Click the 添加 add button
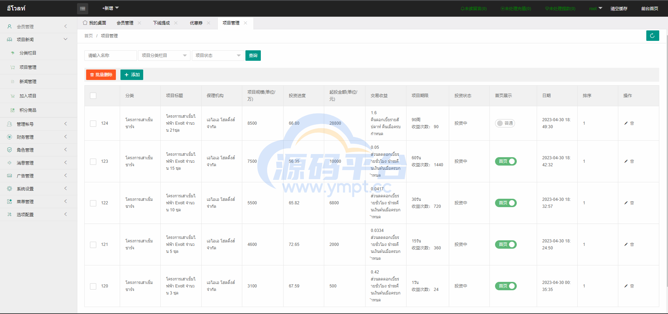 click(132, 75)
